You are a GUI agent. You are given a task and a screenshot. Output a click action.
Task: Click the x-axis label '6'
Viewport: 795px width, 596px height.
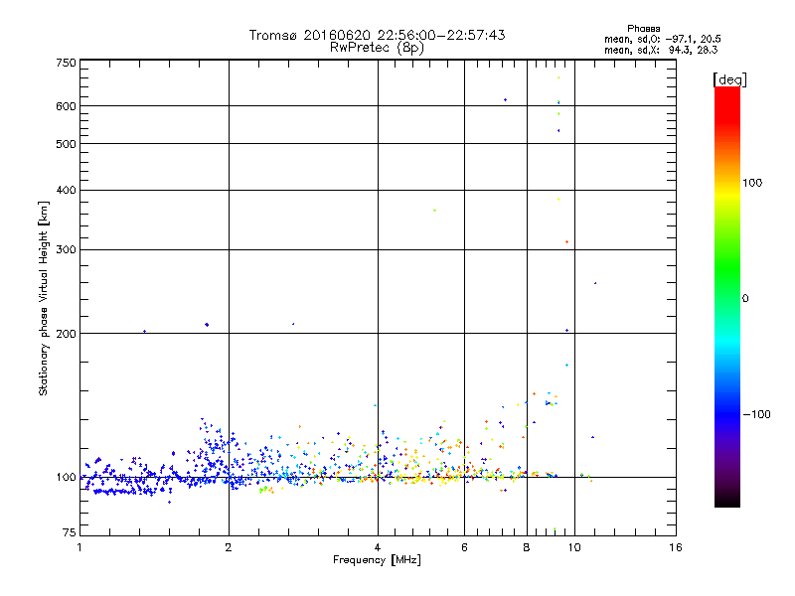coord(464,547)
